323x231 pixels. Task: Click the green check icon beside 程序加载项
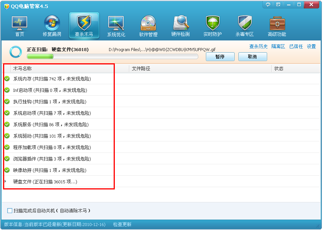(7, 147)
